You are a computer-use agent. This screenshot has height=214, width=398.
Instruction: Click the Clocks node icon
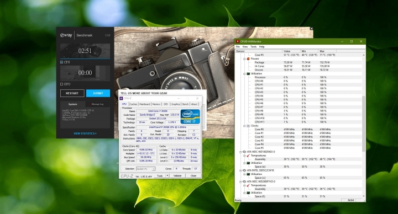248,126
